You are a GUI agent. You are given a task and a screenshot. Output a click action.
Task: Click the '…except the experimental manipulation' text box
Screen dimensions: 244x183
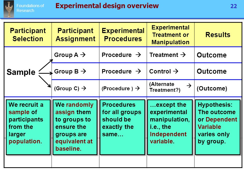coord(170,127)
